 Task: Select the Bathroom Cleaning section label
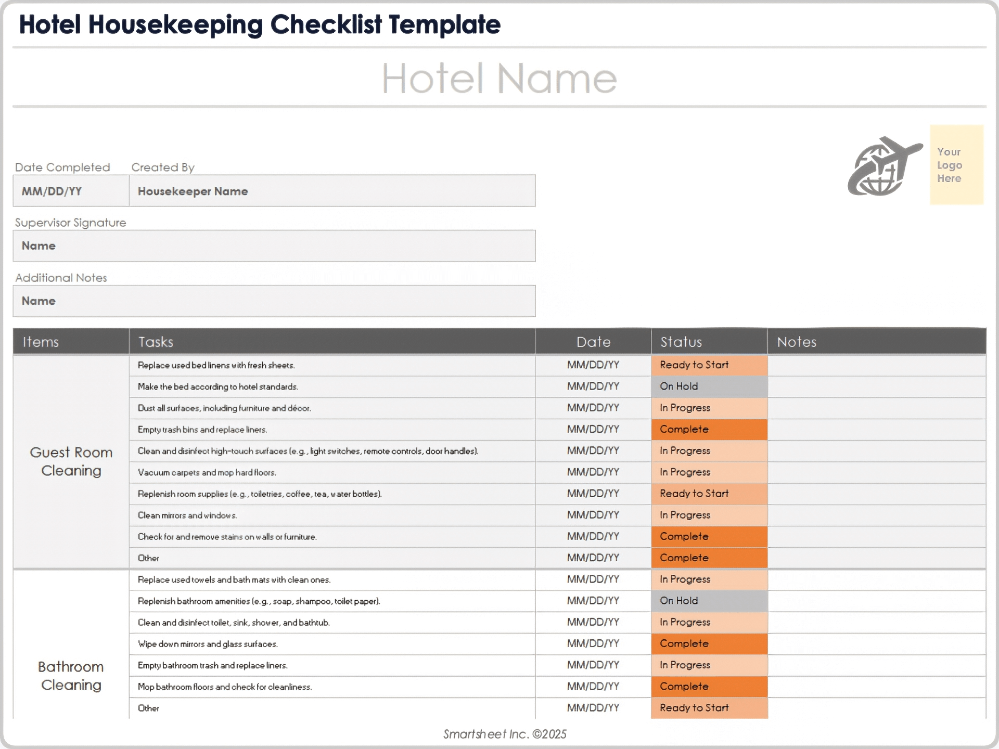click(x=71, y=675)
